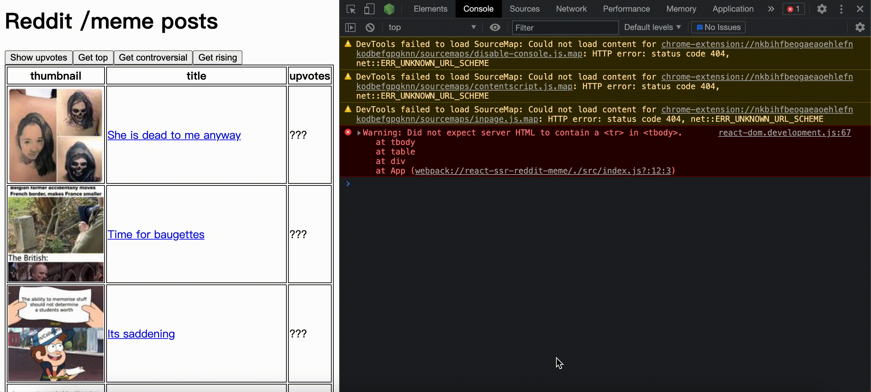871x392 pixels.
Task: Click the skull tattoo meme thumbnail
Action: pos(56,135)
